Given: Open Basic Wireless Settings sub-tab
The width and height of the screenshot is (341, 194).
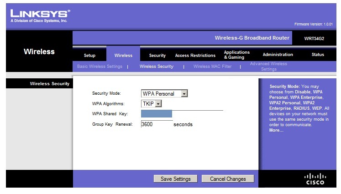Looking at the screenshot, I should coord(100,66).
